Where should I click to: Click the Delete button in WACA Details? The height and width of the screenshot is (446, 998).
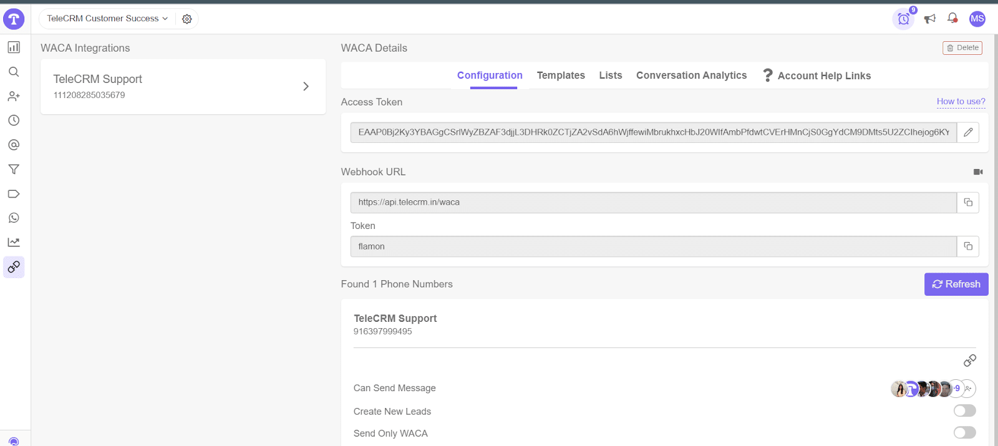tap(962, 48)
